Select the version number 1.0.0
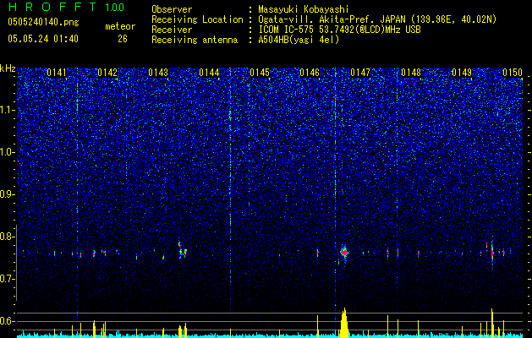The height and width of the screenshot is (338, 532). pos(115,8)
